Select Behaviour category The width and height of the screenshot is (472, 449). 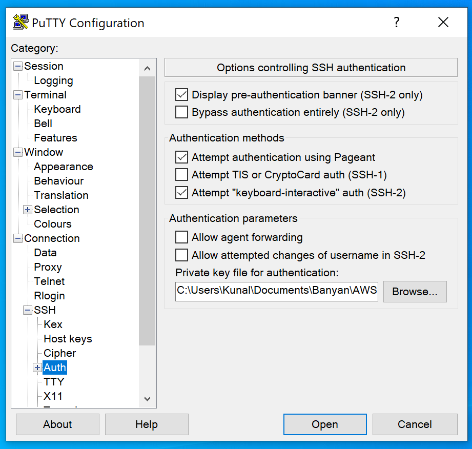[x=59, y=181]
